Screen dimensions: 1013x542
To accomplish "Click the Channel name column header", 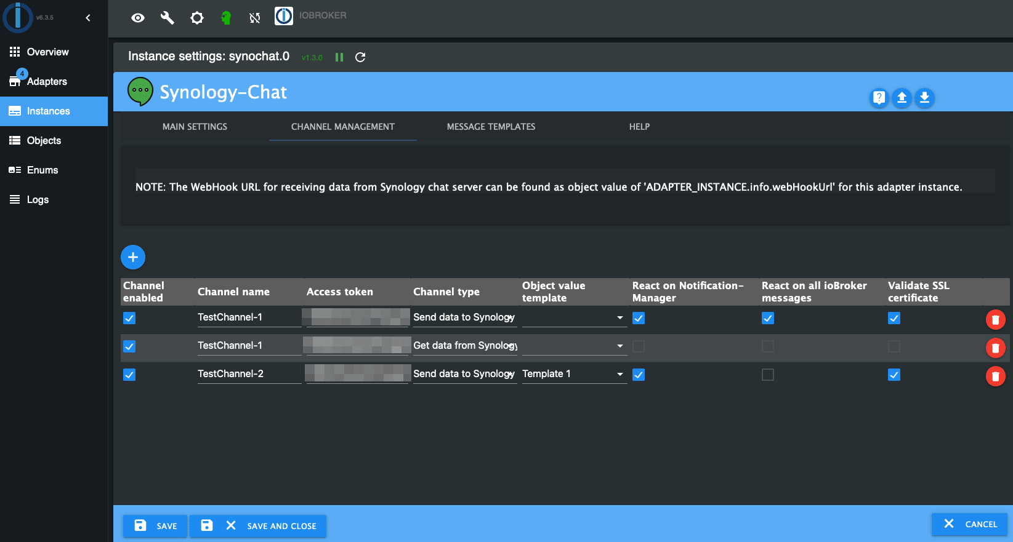I will 233,292.
